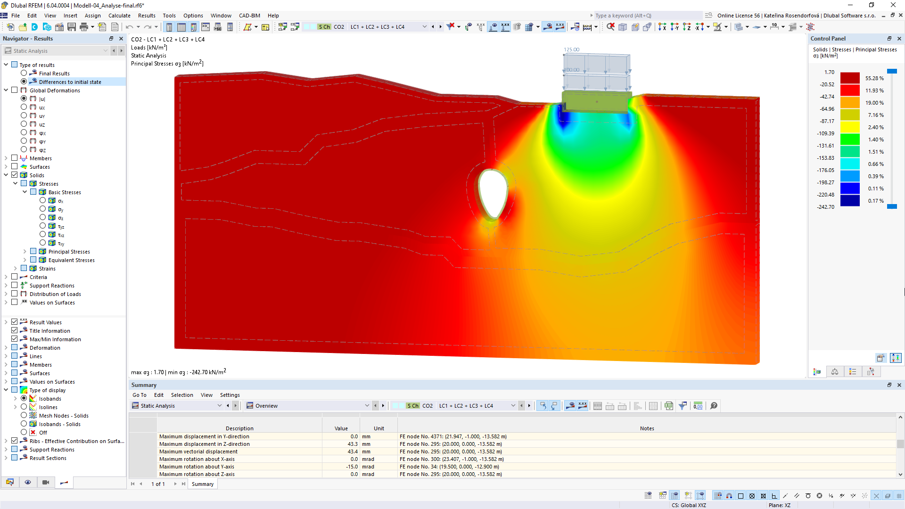Click the Max/Min Information toggle checkbox
The height and width of the screenshot is (509, 905).
click(15, 339)
